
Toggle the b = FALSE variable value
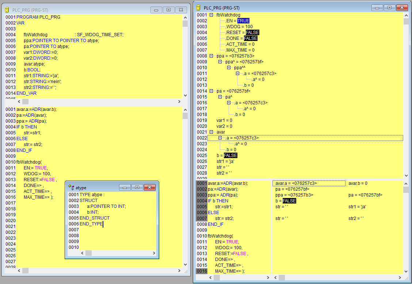[230, 155]
